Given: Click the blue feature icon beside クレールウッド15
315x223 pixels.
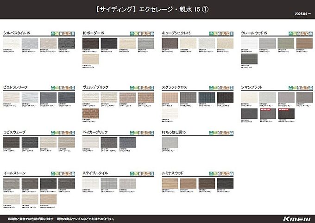Looking at the screenshot, I should click(311, 33).
